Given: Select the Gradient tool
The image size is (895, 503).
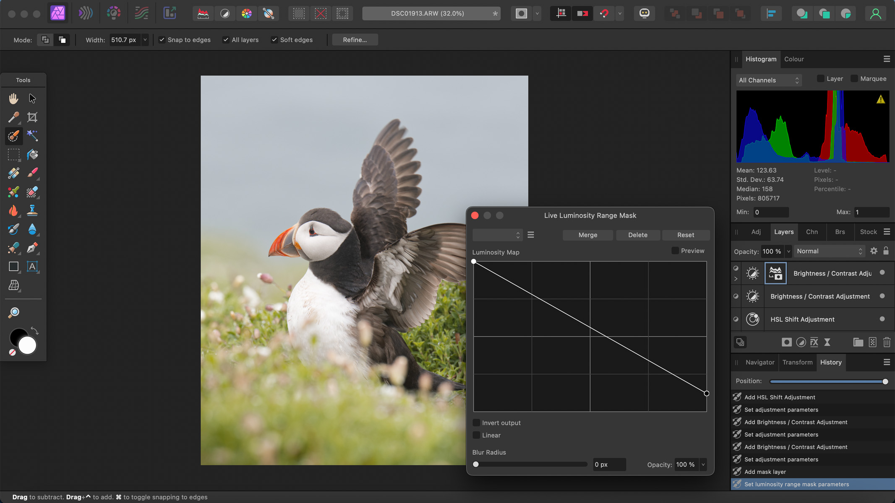Looking at the screenshot, I should pos(33,229).
